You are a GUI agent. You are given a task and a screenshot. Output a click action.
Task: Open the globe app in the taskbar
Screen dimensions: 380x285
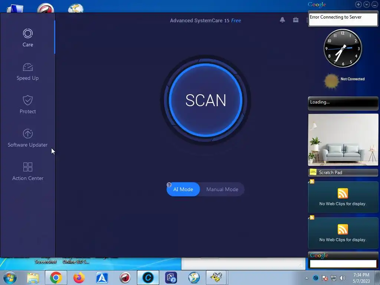tap(194, 278)
